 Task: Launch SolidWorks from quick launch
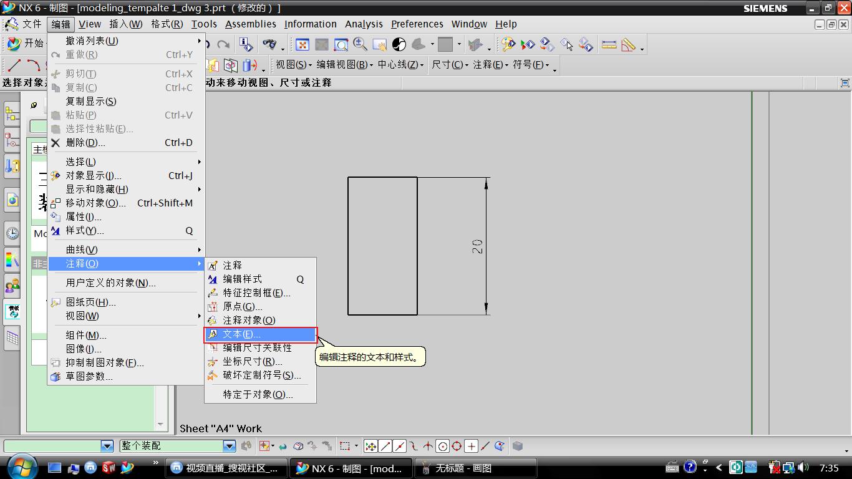point(109,467)
